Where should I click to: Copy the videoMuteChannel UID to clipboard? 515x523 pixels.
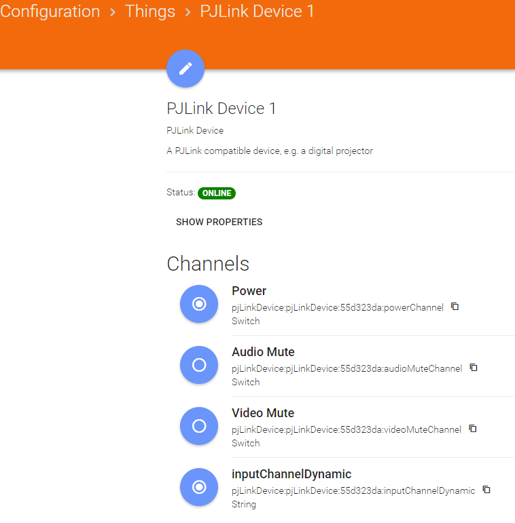[473, 429]
